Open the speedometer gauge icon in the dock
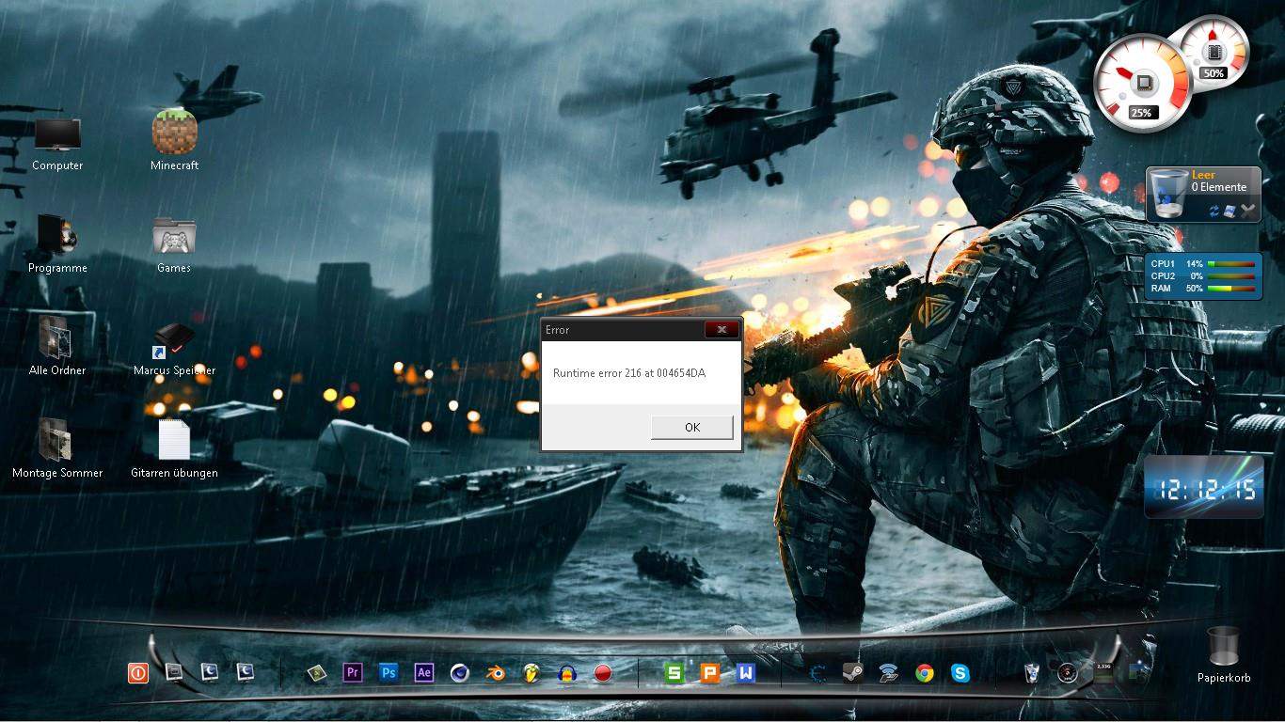The height and width of the screenshot is (722, 1285). click(1067, 672)
